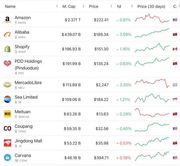The width and height of the screenshot is (180, 166).
Task: Click the MercadoLibre handshake logo
Action: (x=7, y=85)
